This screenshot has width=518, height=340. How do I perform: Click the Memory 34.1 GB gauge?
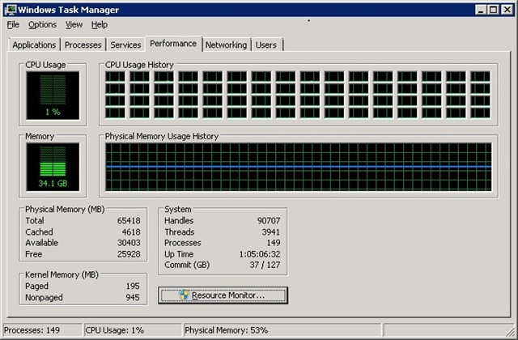pos(53,167)
